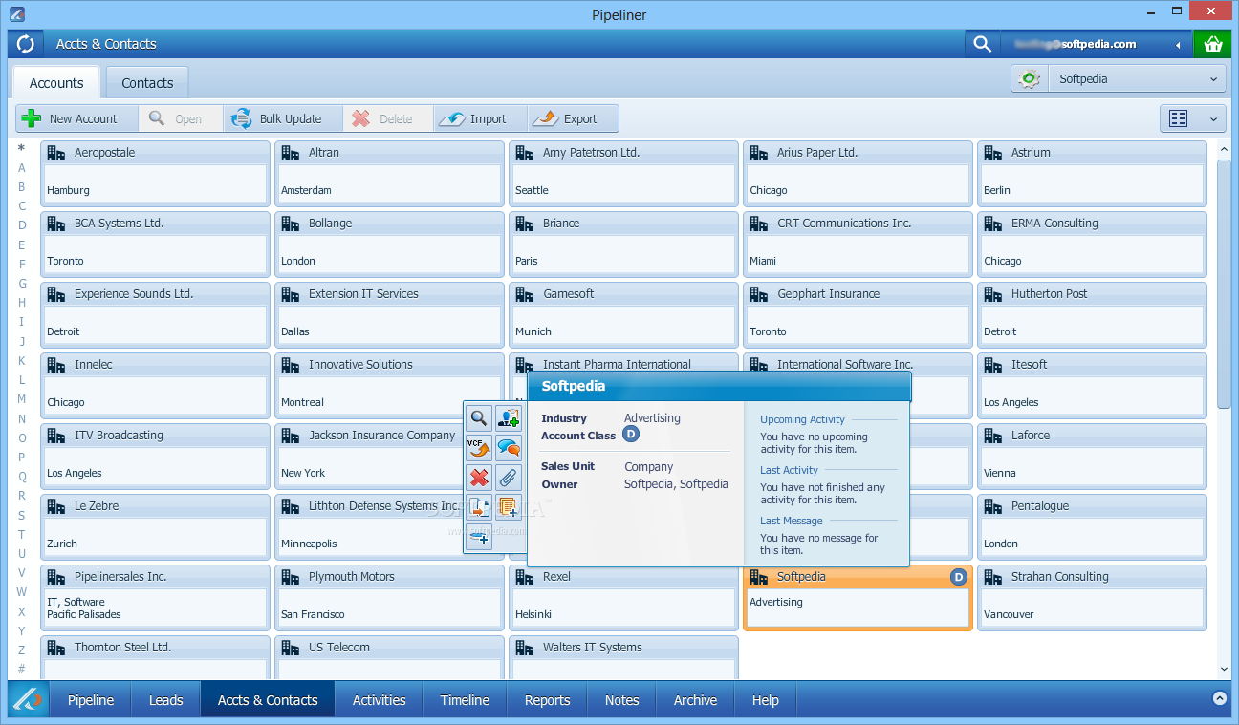
Task: Click the vertical scrollbar thumb
Action: (1224, 285)
